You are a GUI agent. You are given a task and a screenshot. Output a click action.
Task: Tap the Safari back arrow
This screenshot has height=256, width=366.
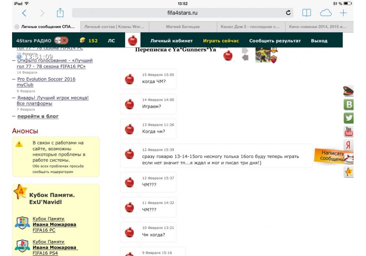[x=24, y=13]
